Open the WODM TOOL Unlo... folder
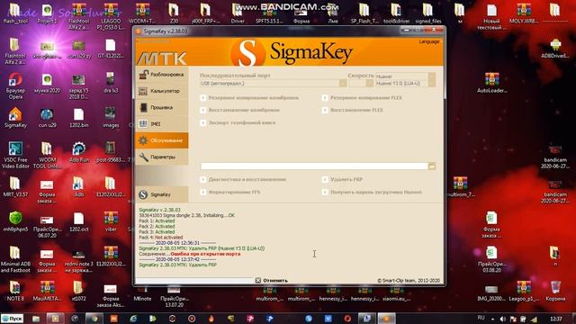 point(47,155)
